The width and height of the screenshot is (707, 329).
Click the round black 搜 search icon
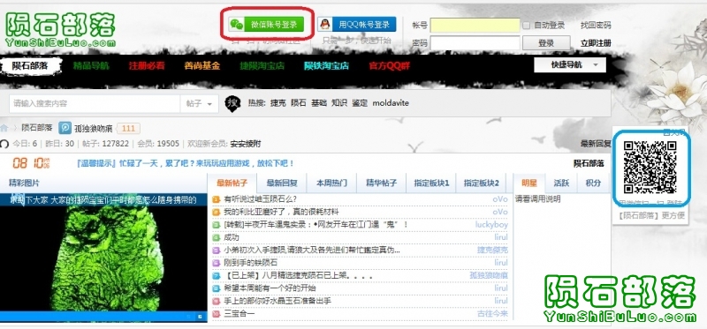[232, 103]
